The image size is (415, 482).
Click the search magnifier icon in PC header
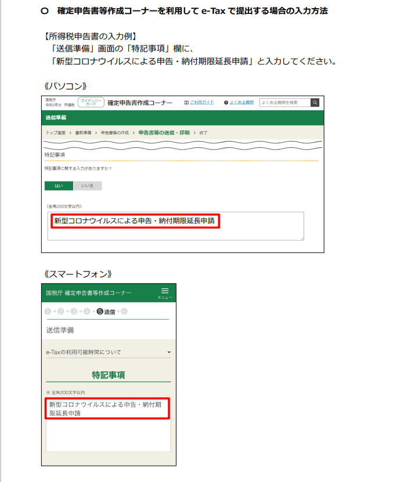[315, 103]
